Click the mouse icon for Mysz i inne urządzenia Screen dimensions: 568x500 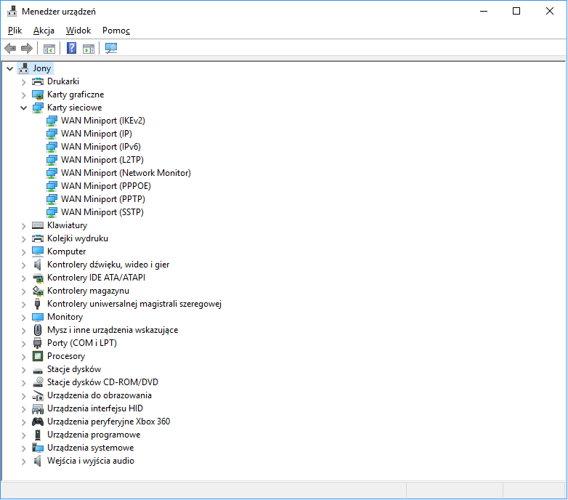coord(38,330)
